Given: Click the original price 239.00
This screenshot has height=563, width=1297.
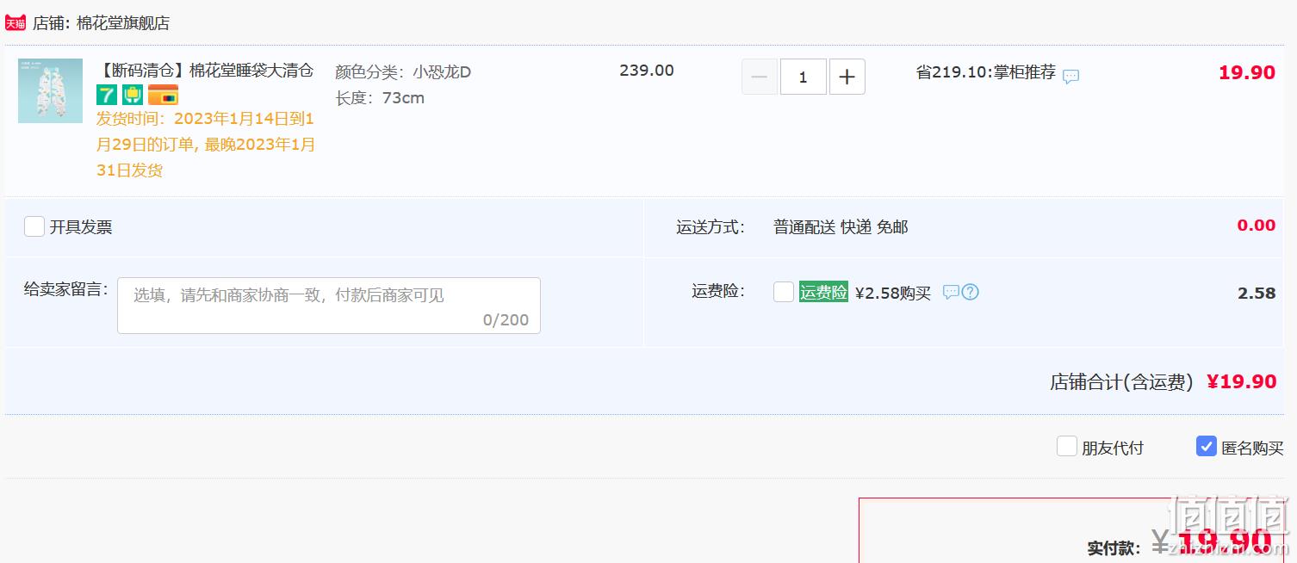Looking at the screenshot, I should pyautogui.click(x=647, y=71).
